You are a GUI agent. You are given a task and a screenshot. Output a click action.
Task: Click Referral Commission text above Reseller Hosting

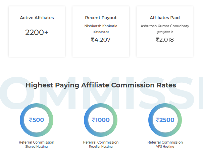(101, 142)
